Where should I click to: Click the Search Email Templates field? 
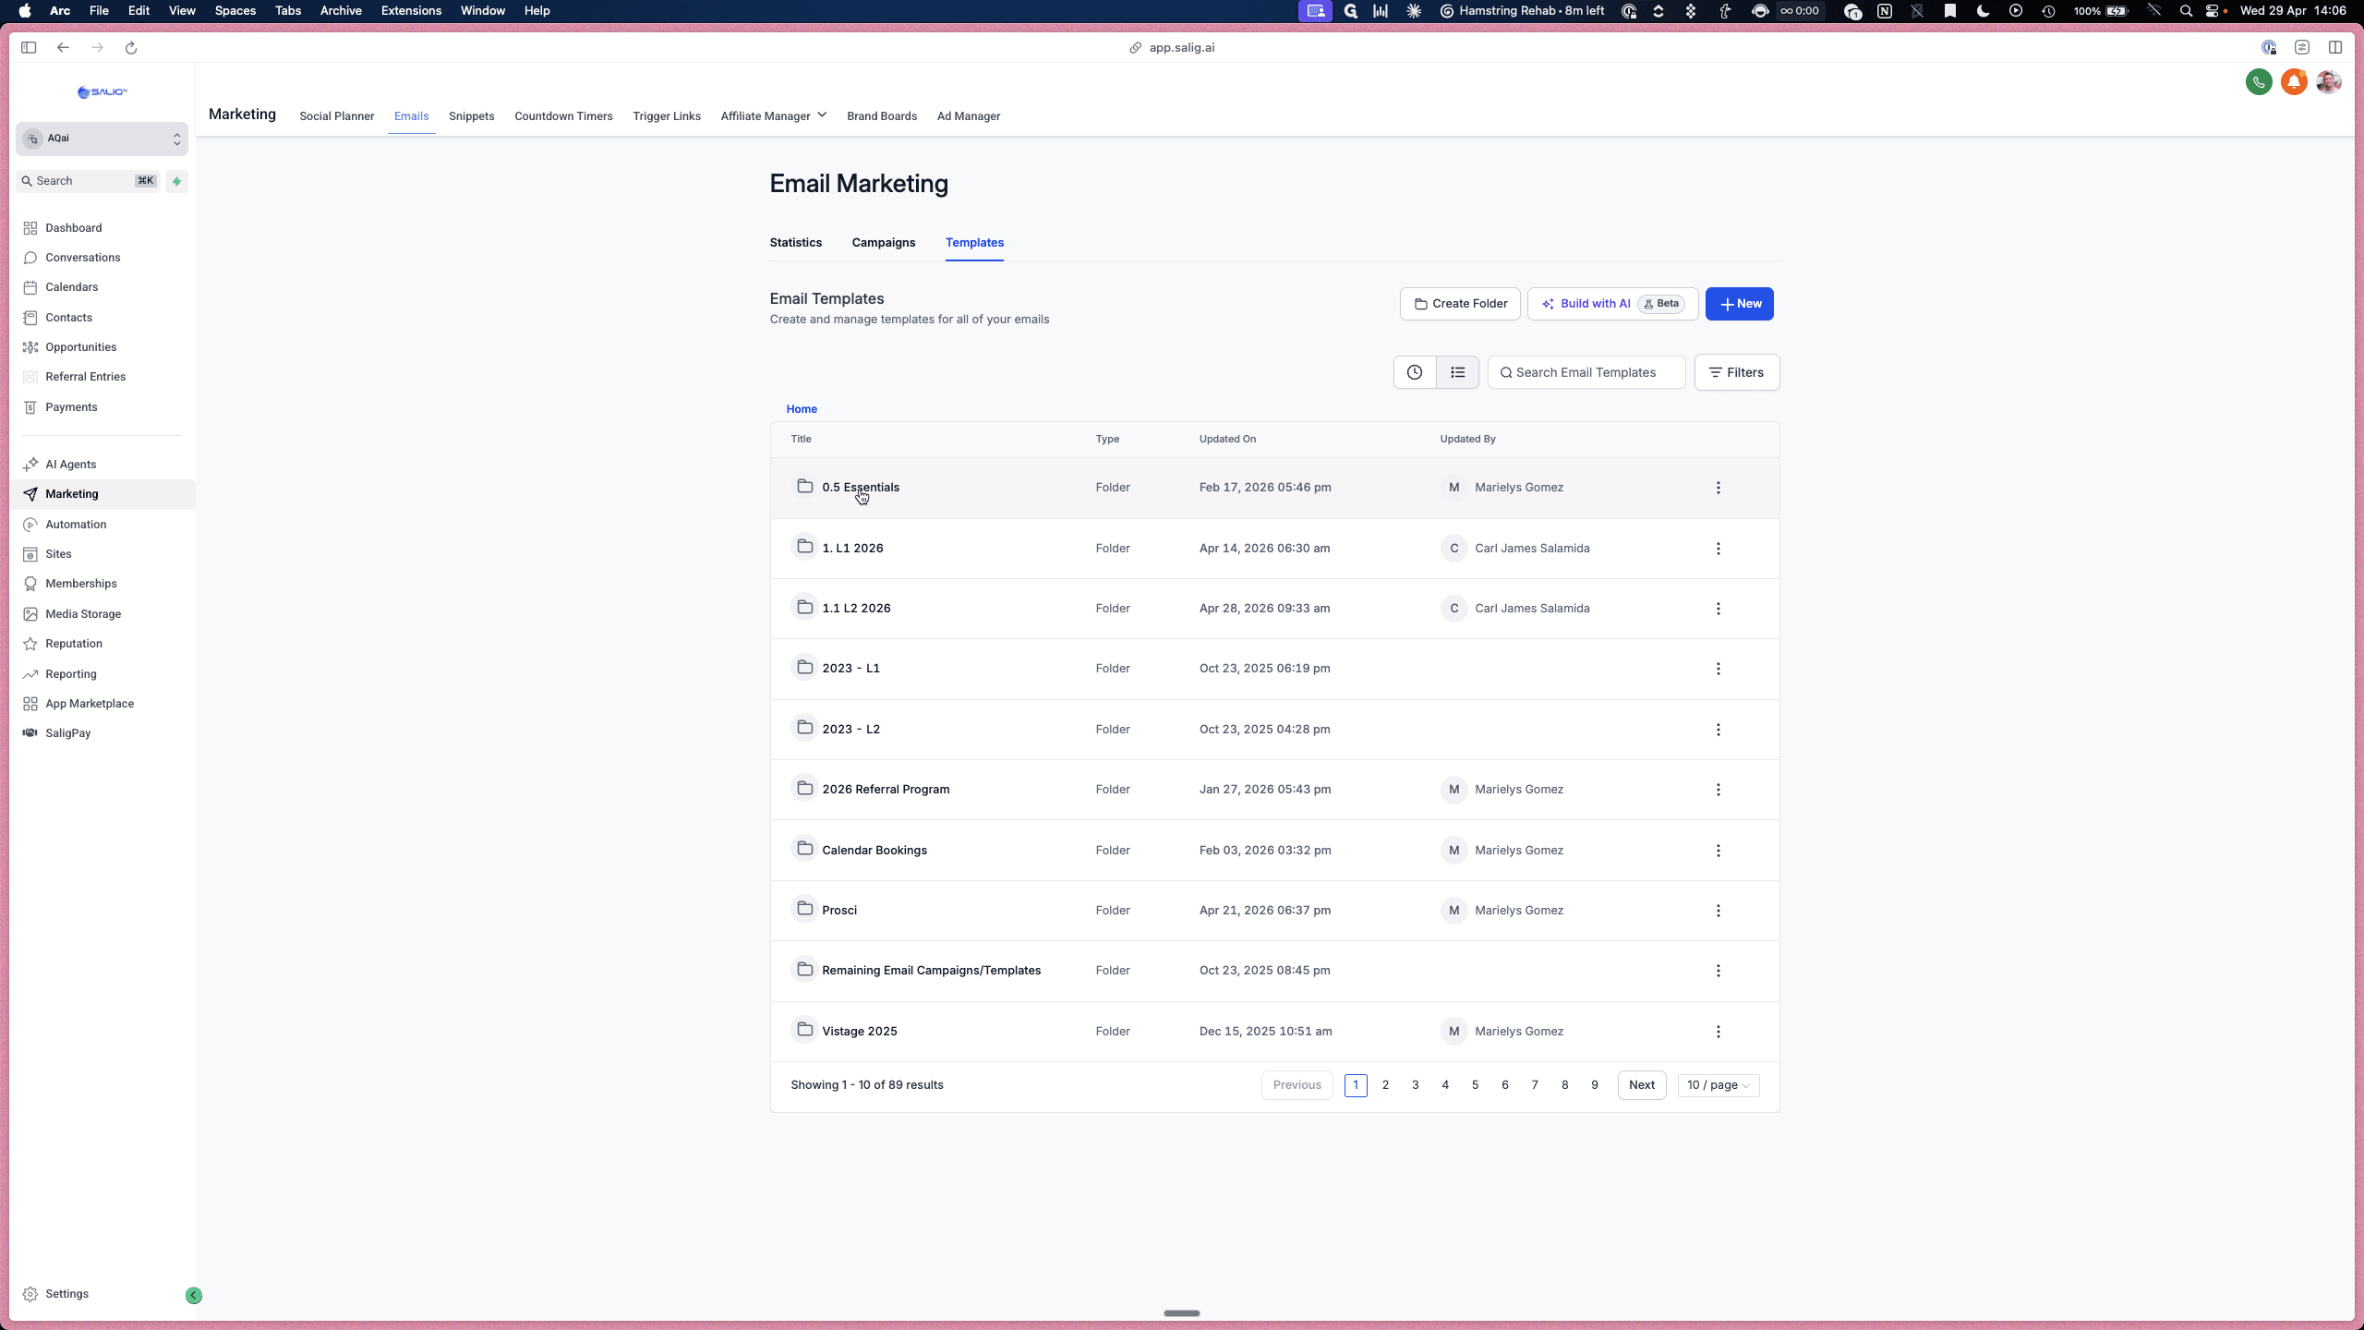coord(1586,372)
